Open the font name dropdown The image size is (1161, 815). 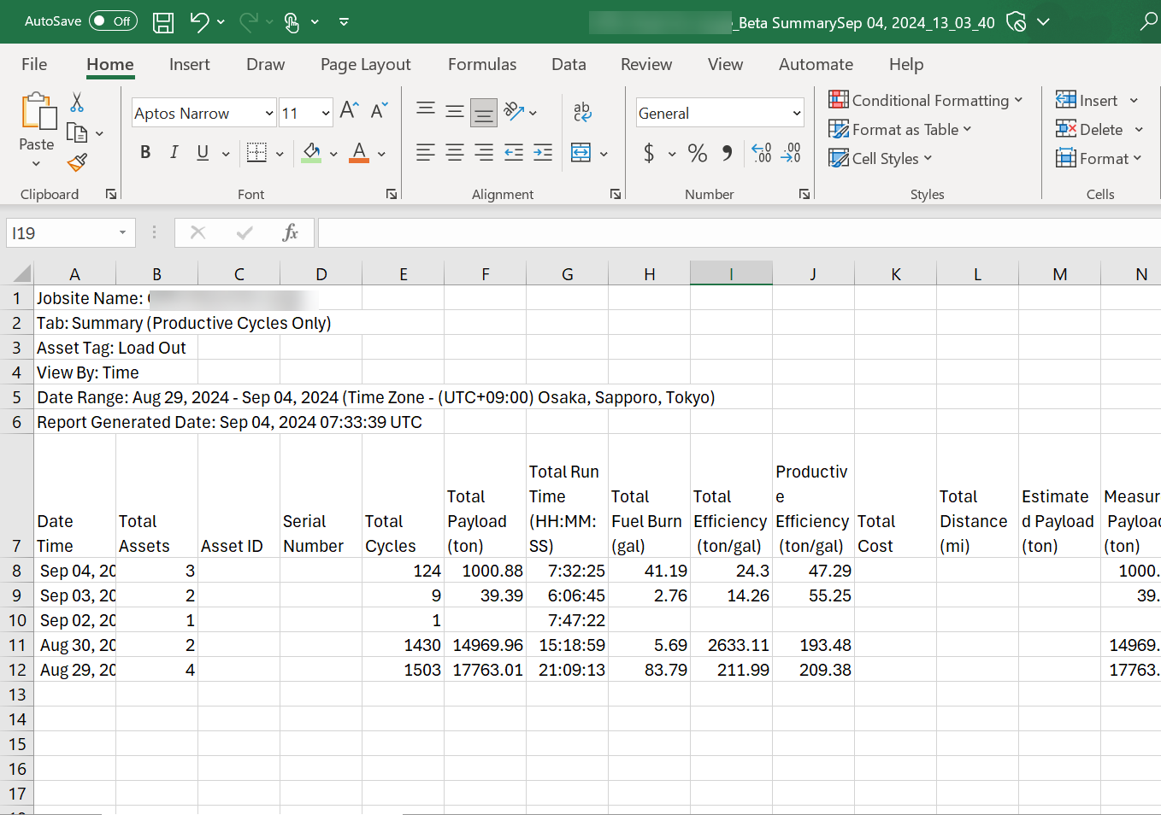[x=269, y=113]
